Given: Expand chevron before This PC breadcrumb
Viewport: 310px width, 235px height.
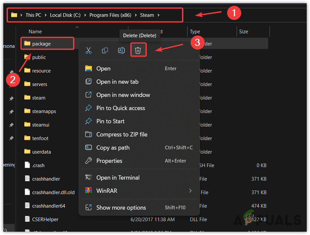Looking at the screenshot, I should [21, 15].
